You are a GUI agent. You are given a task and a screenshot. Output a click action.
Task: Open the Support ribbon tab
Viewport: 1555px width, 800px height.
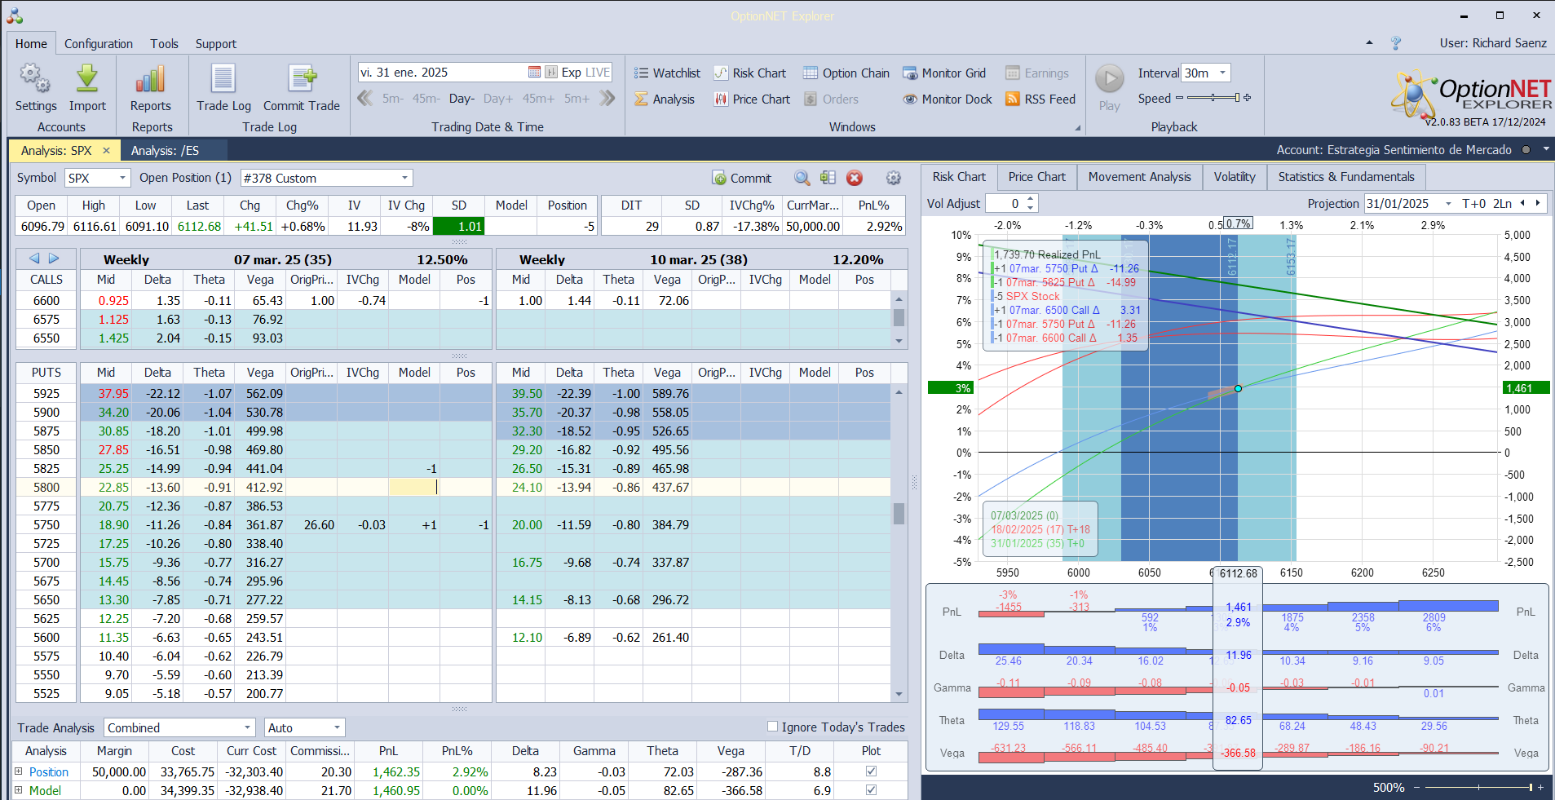click(215, 44)
